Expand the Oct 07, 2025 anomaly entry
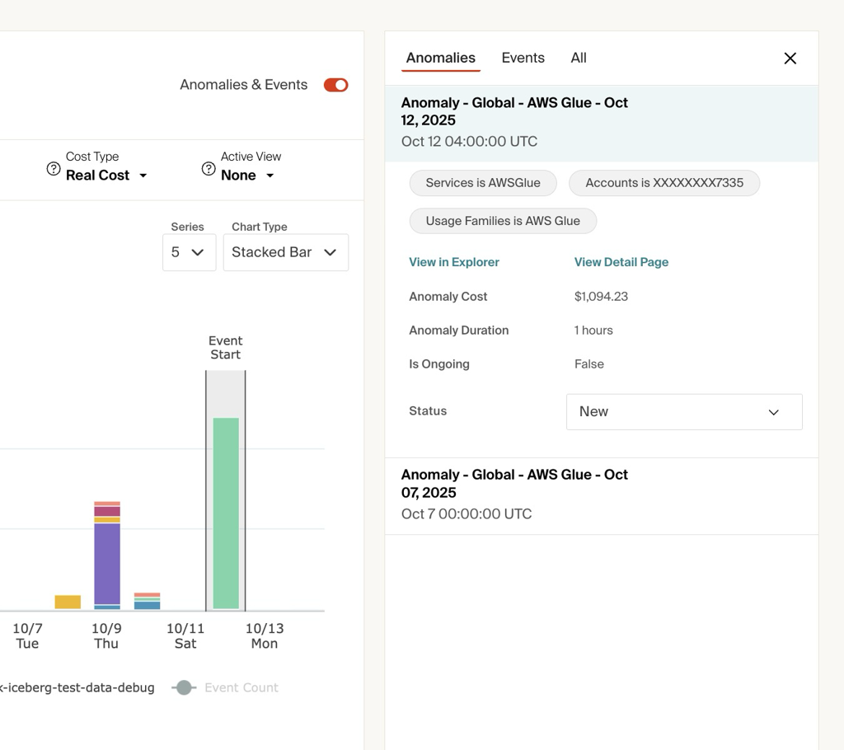This screenshot has height=750, width=844. [601, 496]
